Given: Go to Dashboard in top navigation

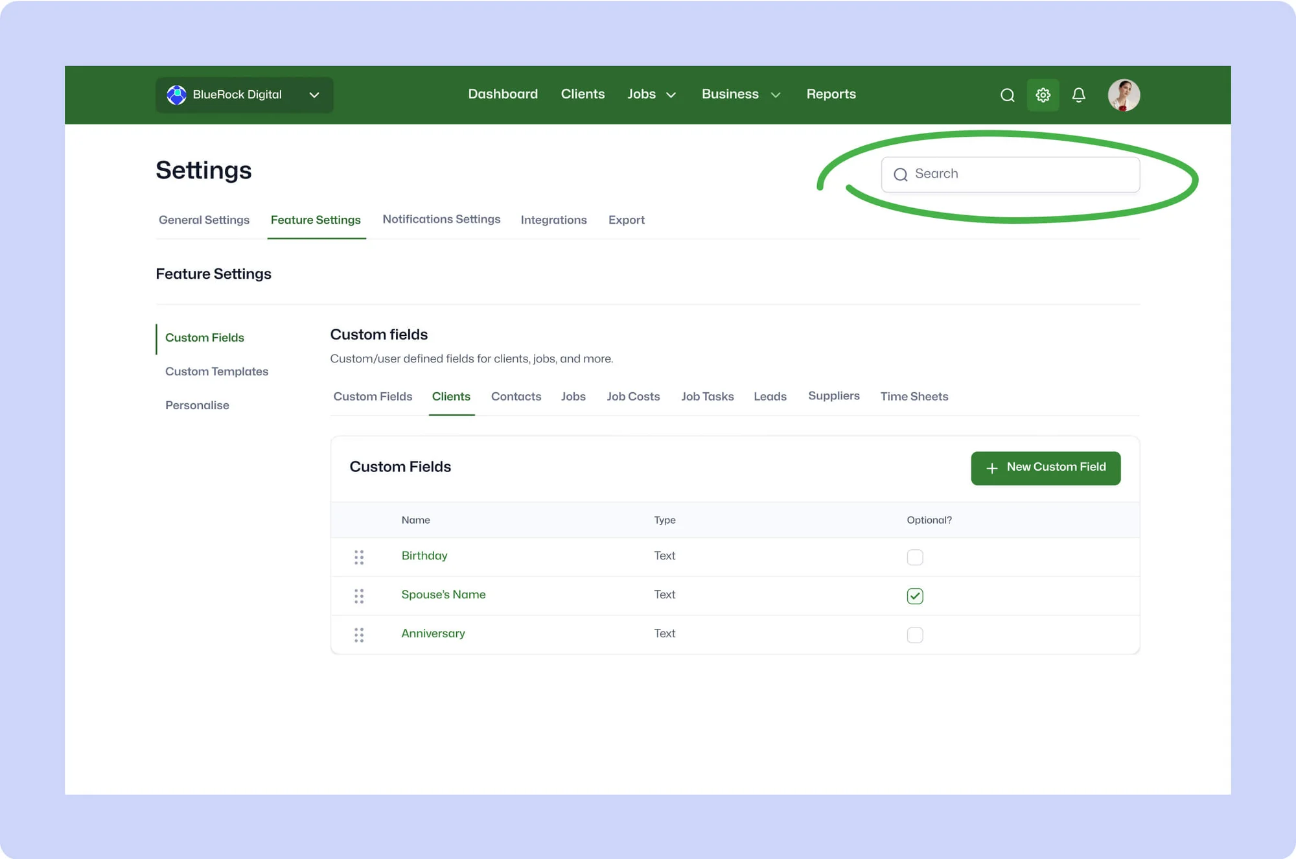Looking at the screenshot, I should tap(503, 94).
